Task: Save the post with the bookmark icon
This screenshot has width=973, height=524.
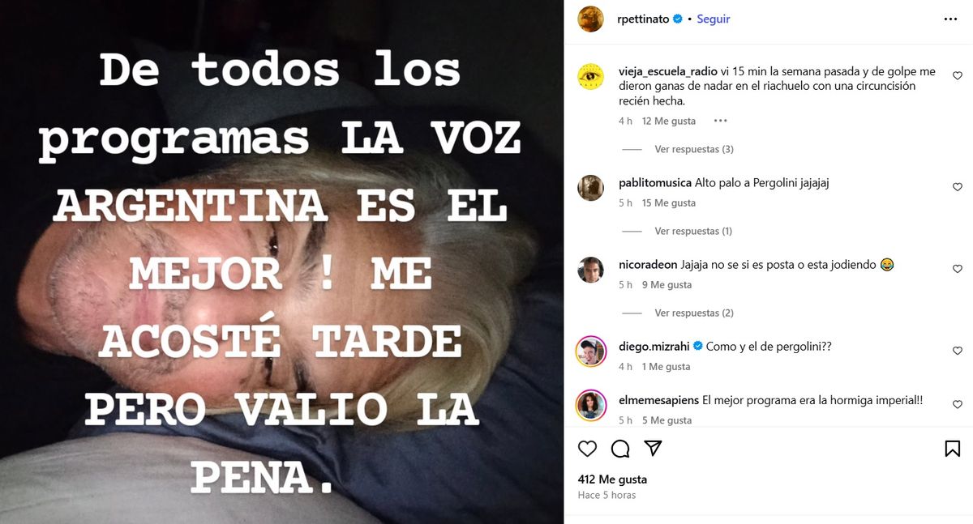Action: click(x=953, y=449)
